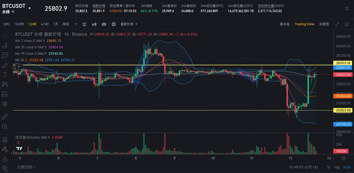The width and height of the screenshot is (354, 173).
Task: Open the preferences sliders icon
Action: 347,9
